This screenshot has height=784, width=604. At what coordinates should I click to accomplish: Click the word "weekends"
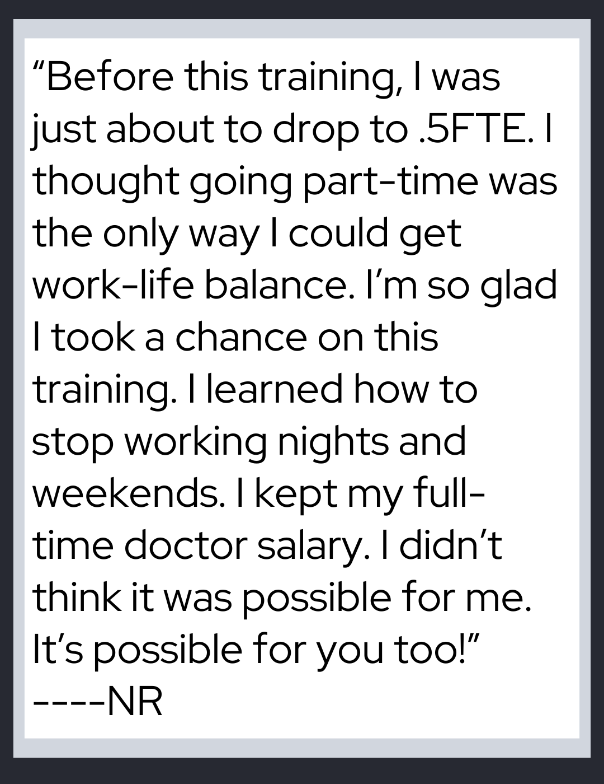click(x=125, y=493)
